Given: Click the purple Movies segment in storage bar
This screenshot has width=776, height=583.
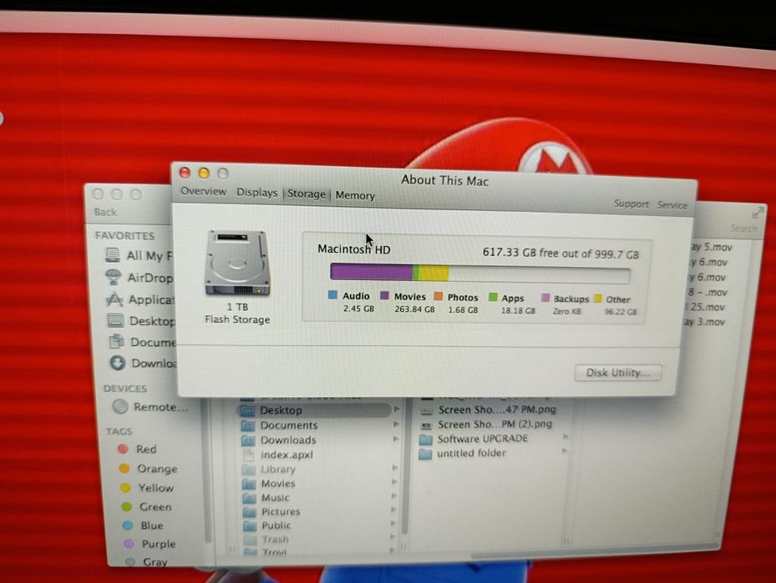Looking at the screenshot, I should click(372, 272).
